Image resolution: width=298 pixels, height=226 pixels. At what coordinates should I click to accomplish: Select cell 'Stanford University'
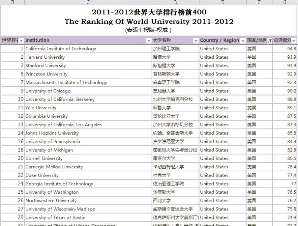point(88,65)
